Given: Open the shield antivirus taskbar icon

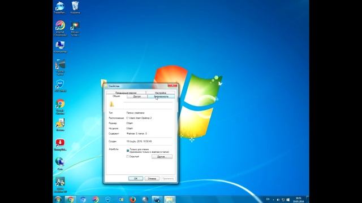Looking at the screenshot, I should tap(108, 200).
